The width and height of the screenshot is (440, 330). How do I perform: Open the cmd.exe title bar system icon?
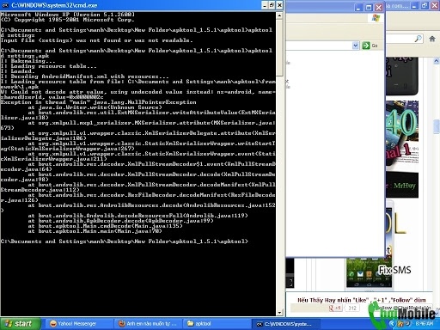(x=5, y=5)
